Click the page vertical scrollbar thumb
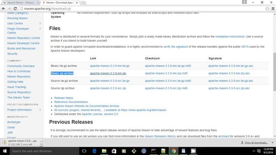The image size is (276, 155). click(274, 72)
